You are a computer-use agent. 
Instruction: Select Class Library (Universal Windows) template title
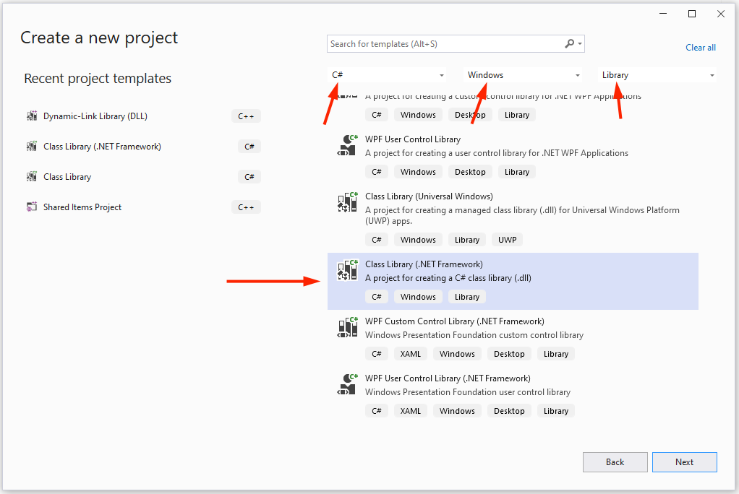click(x=429, y=196)
